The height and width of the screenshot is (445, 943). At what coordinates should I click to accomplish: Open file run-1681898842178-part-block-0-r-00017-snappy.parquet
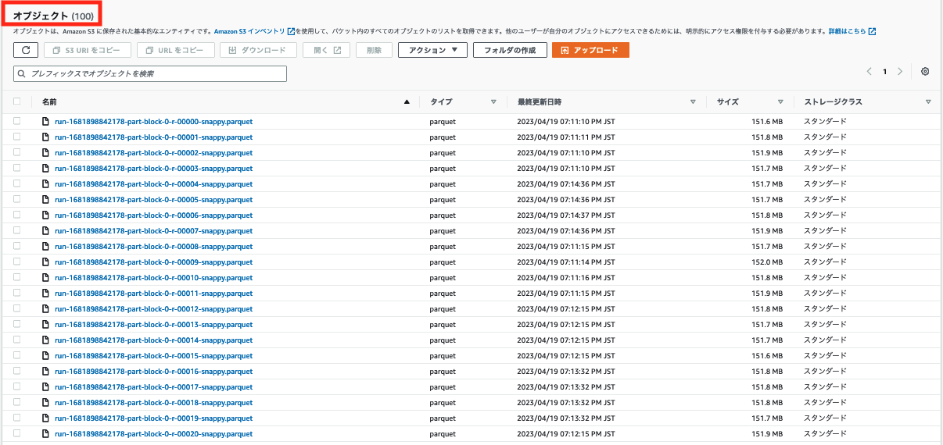[x=153, y=387]
